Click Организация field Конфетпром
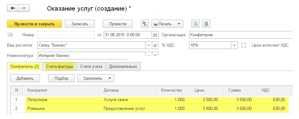Image resolution: width=299 pixels, height=119 pixels. tap(241, 35)
